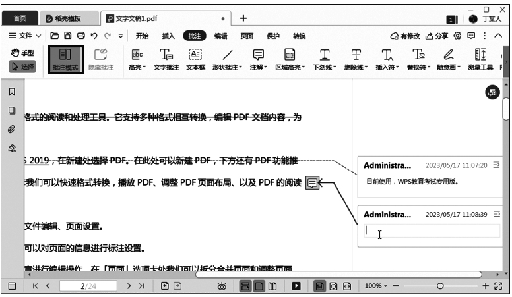Click the comment note marker in document
This screenshot has width=512, height=297.
[313, 183]
